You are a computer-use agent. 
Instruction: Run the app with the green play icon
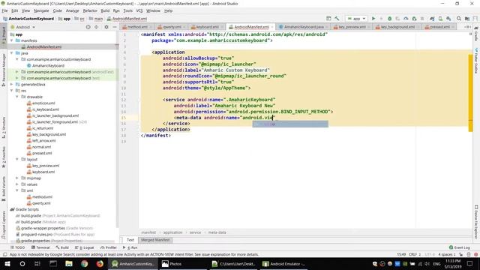[373, 19]
